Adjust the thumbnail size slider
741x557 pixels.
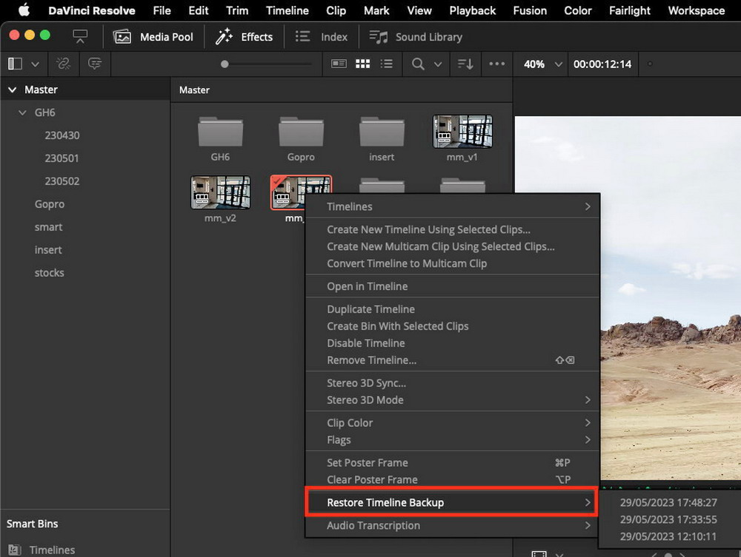[x=225, y=64]
